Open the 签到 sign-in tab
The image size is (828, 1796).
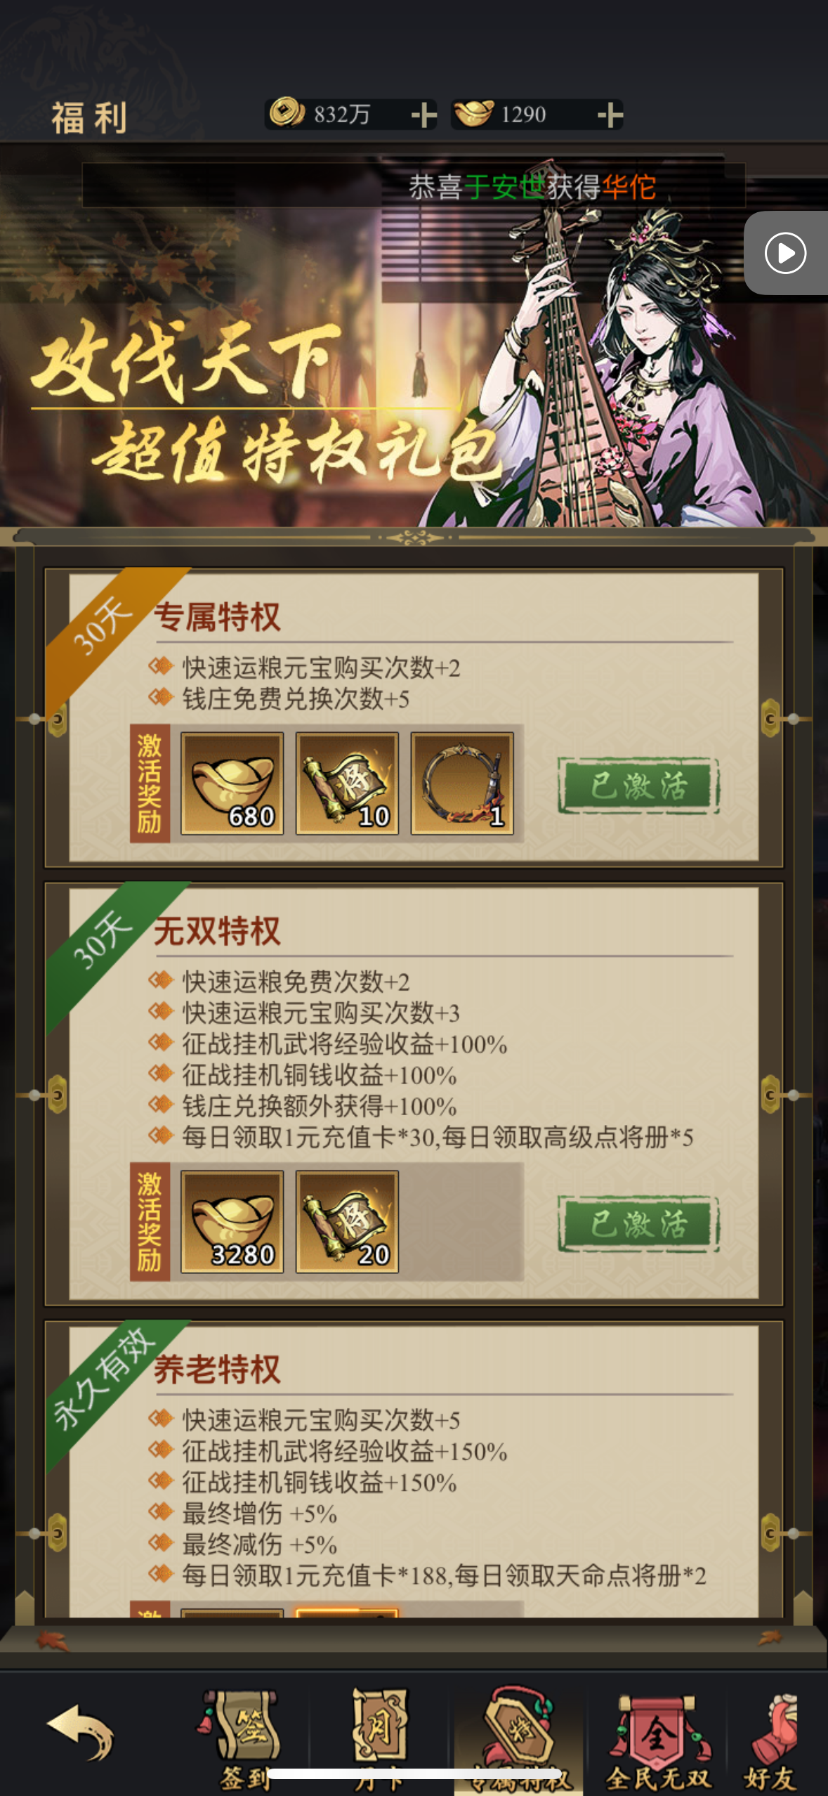point(243,1738)
